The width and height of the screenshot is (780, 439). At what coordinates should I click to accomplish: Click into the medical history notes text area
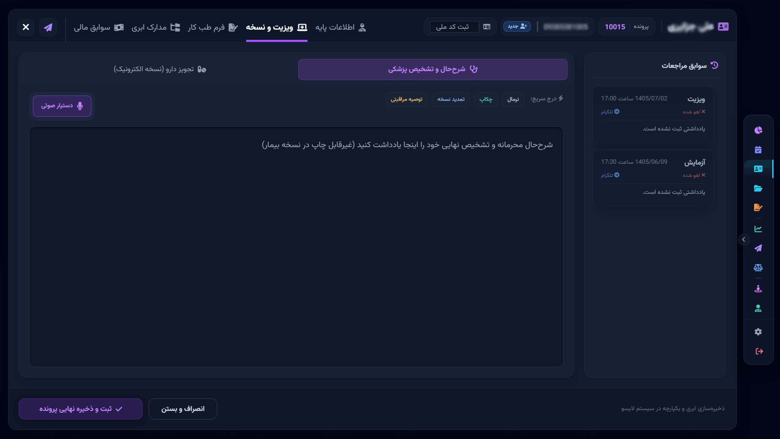point(296,247)
